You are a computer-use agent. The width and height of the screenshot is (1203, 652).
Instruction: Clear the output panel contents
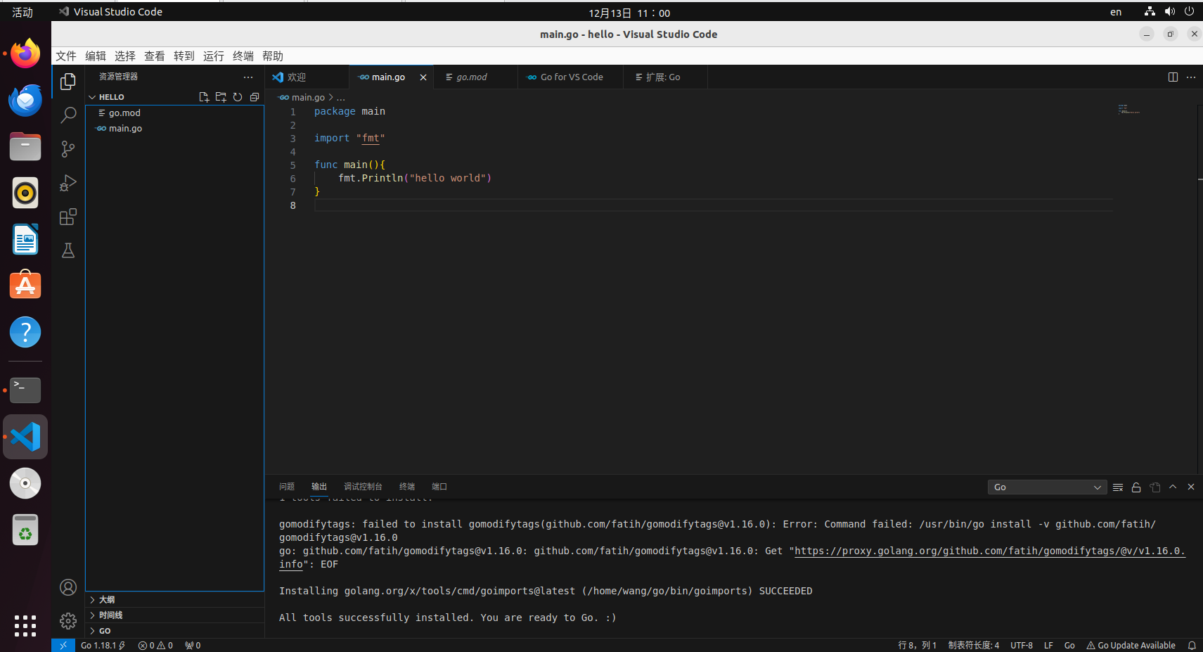coord(1118,487)
